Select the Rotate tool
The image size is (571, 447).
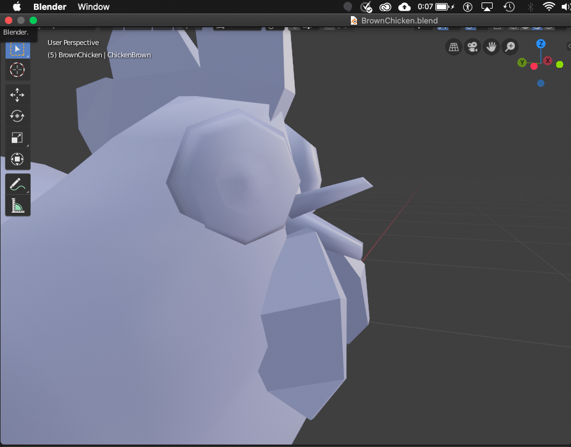click(x=17, y=116)
